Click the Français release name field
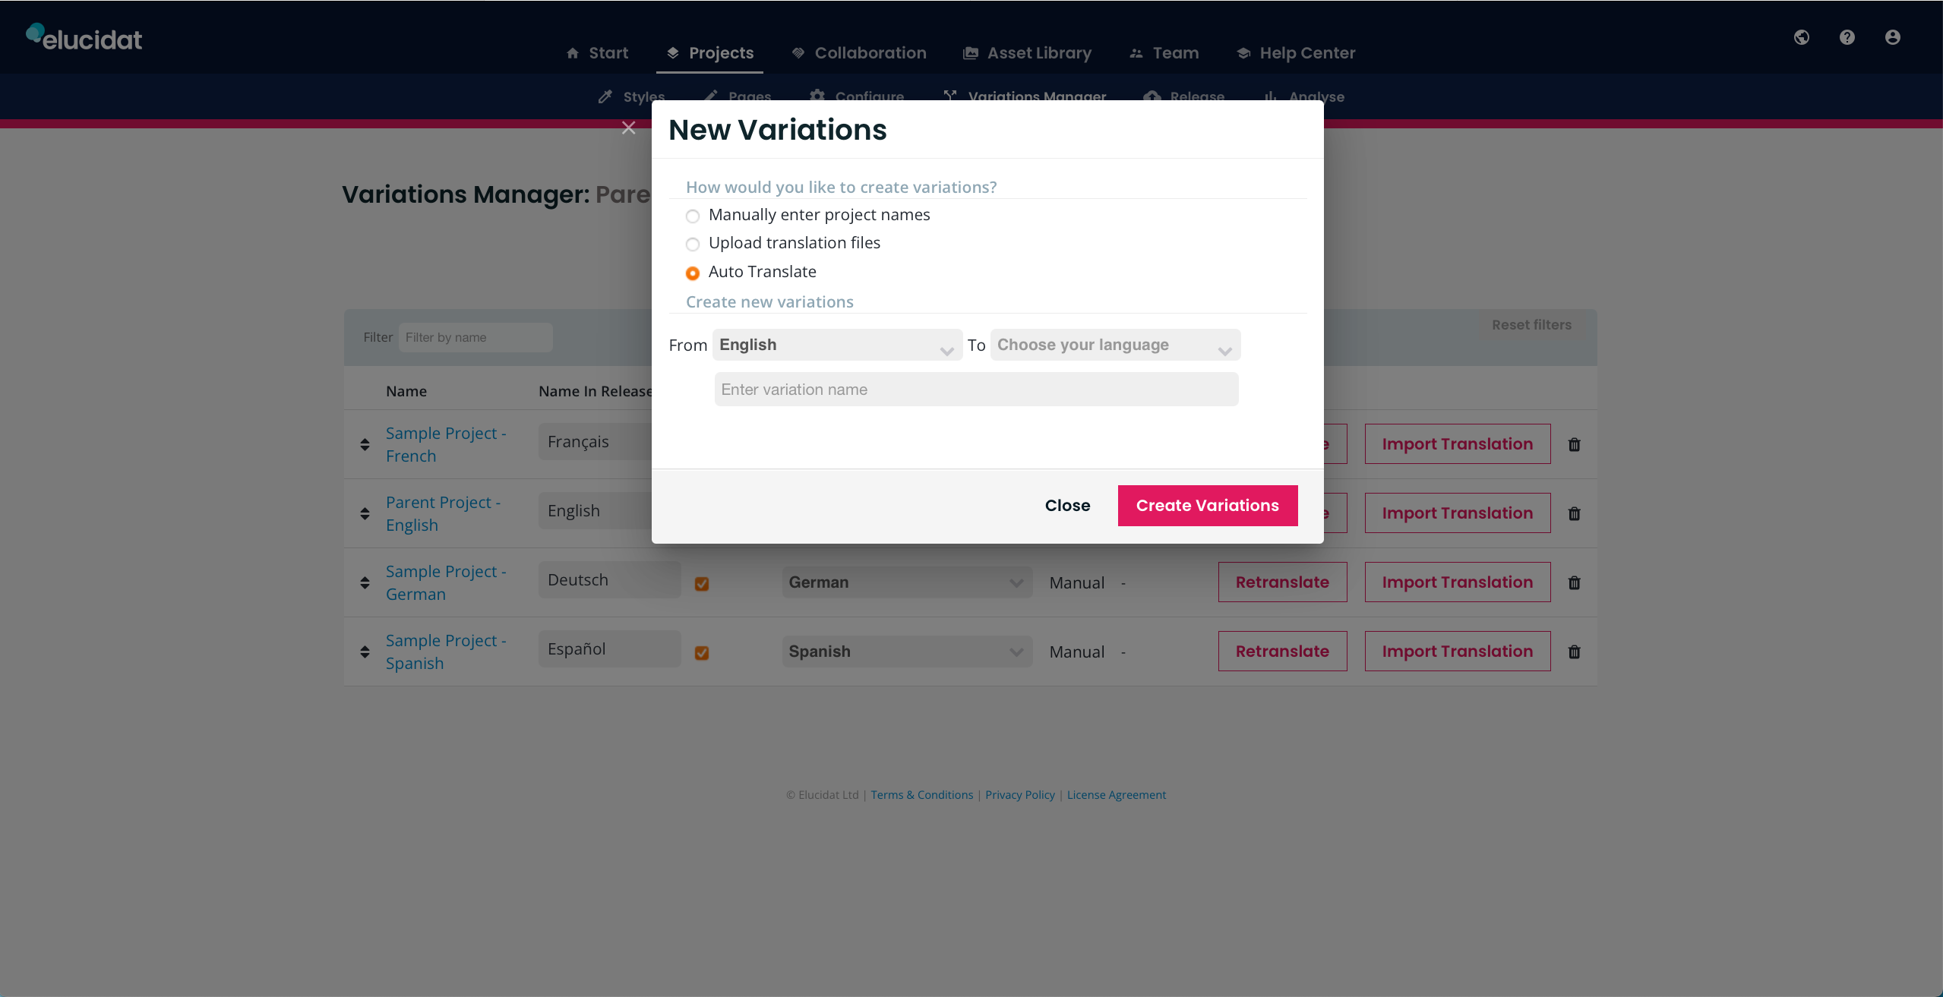Viewport: 1943px width, 997px height. (x=596, y=442)
